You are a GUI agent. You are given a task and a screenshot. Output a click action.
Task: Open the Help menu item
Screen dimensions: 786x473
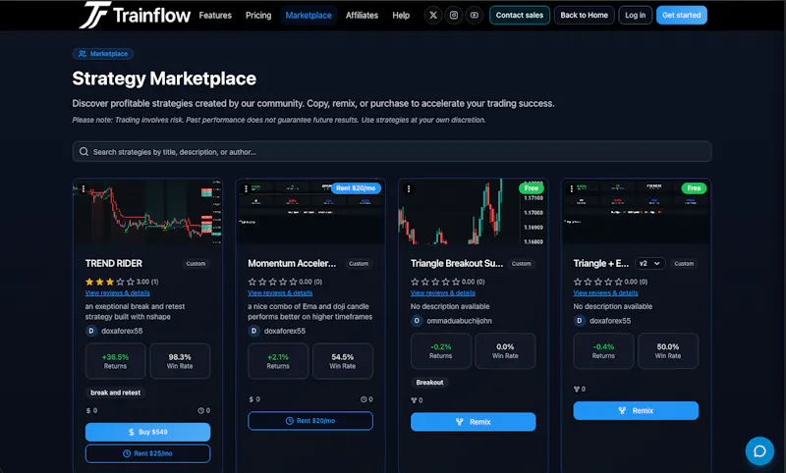coord(401,15)
